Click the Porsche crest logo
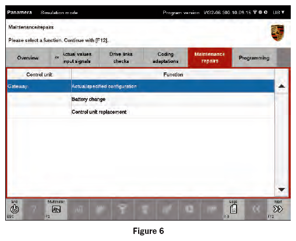296x241 pixels. point(277,33)
